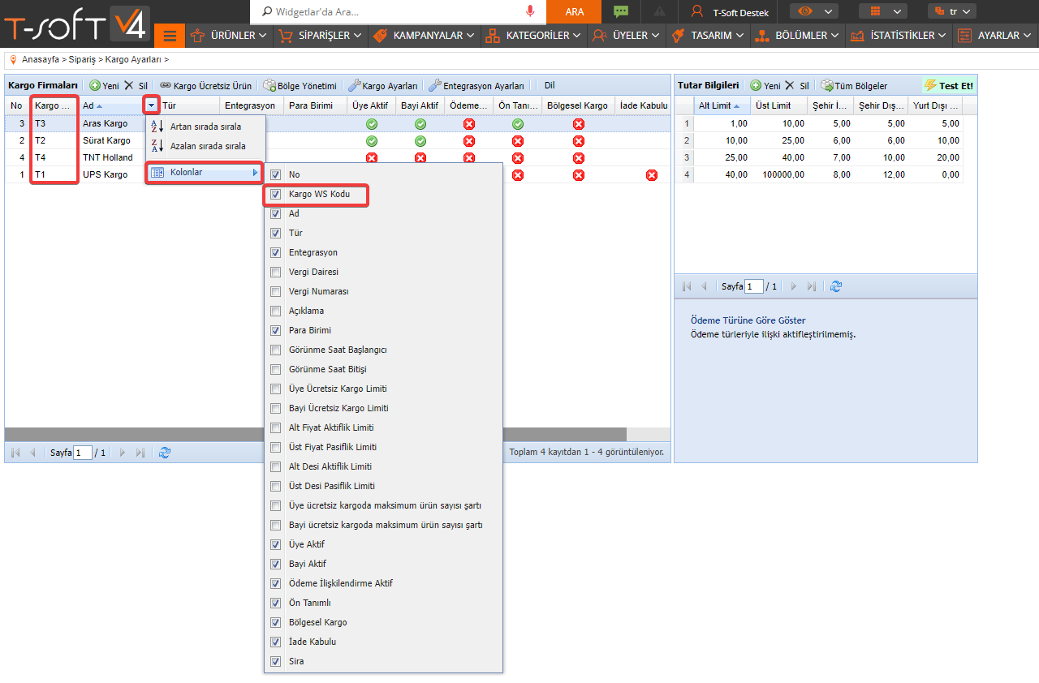Click the orange hamburger menu icon
Viewport: 1039px width, 683px height.
click(x=170, y=36)
